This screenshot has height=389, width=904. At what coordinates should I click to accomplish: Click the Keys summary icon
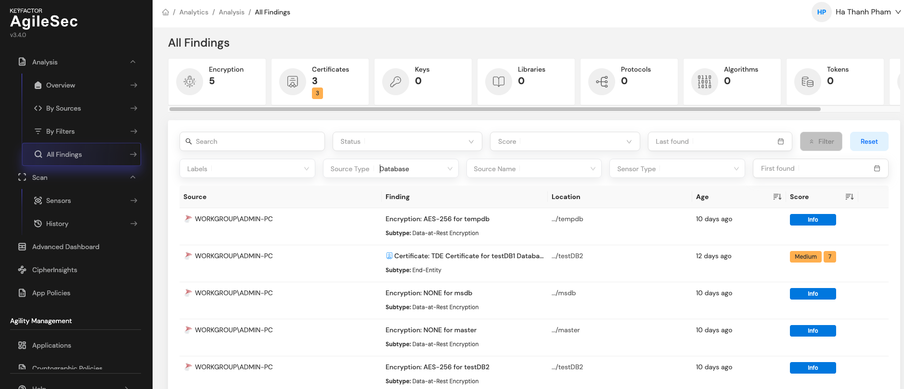point(396,82)
